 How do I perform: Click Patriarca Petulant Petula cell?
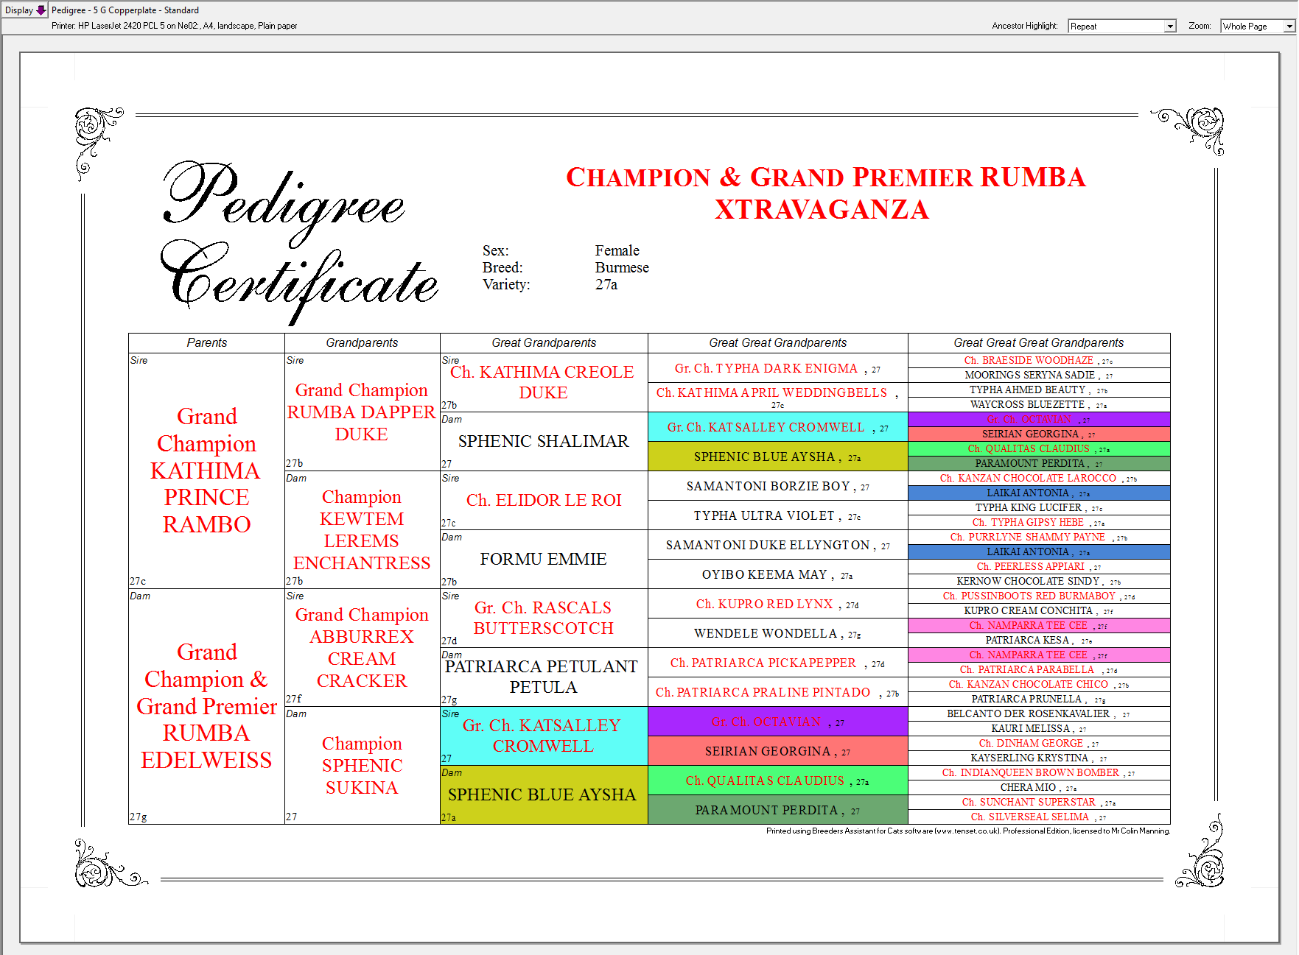(544, 677)
